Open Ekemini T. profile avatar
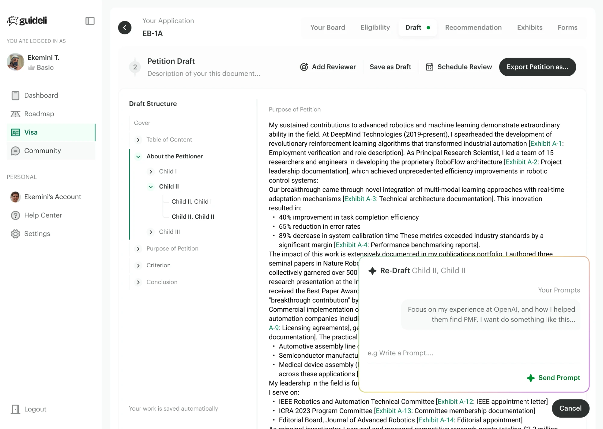This screenshot has width=603, height=429. click(15, 62)
